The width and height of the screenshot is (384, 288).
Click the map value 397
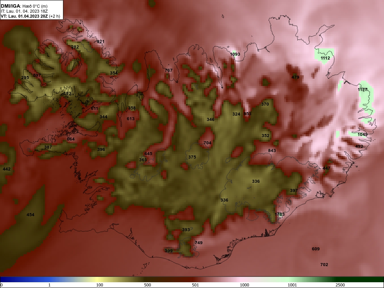click(294, 190)
